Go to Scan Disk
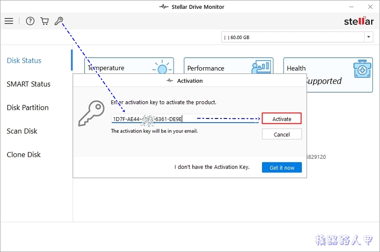Image resolution: width=380 pixels, height=252 pixels. pos(22,131)
